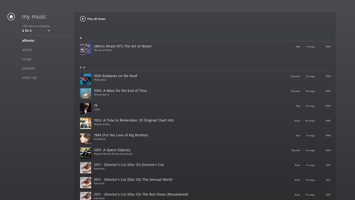Click the 2001: A Space Odyssey cover
This screenshot has height=200, width=355.
86,153
